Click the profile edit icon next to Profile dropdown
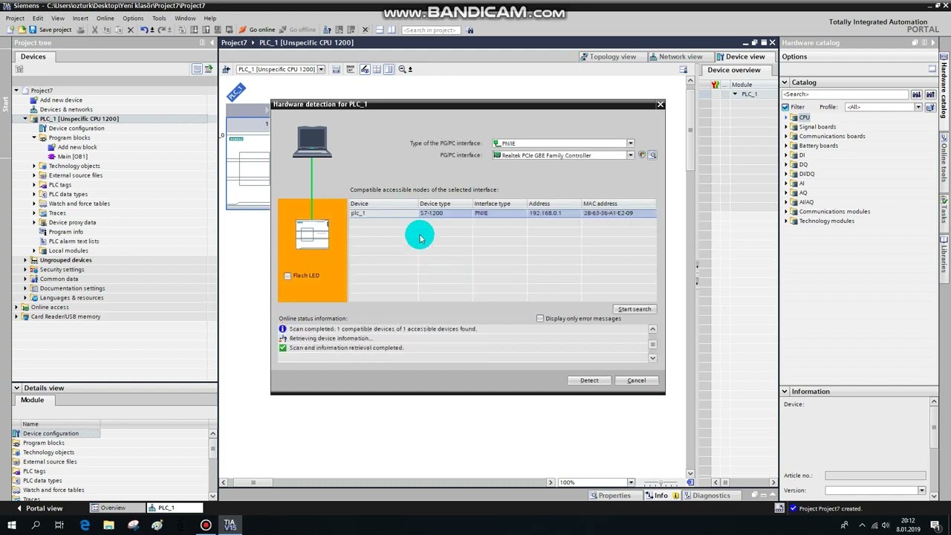The width and height of the screenshot is (951, 535). point(929,107)
